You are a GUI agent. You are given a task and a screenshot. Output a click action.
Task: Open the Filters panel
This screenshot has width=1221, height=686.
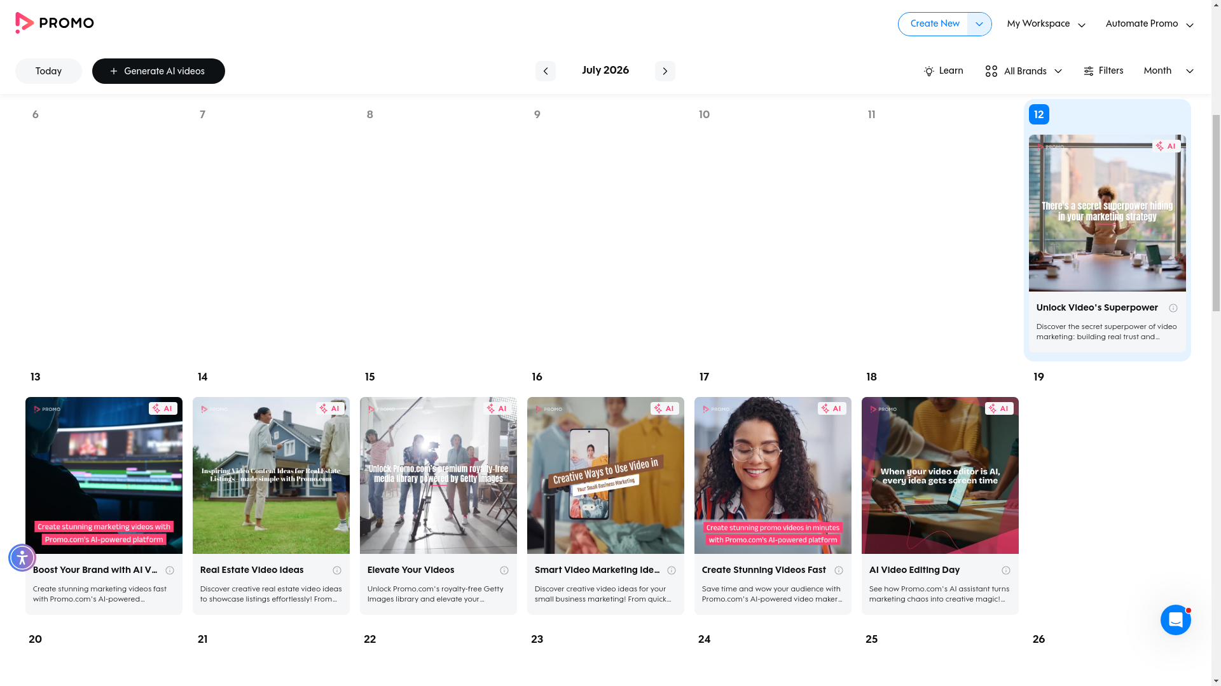point(1103,71)
